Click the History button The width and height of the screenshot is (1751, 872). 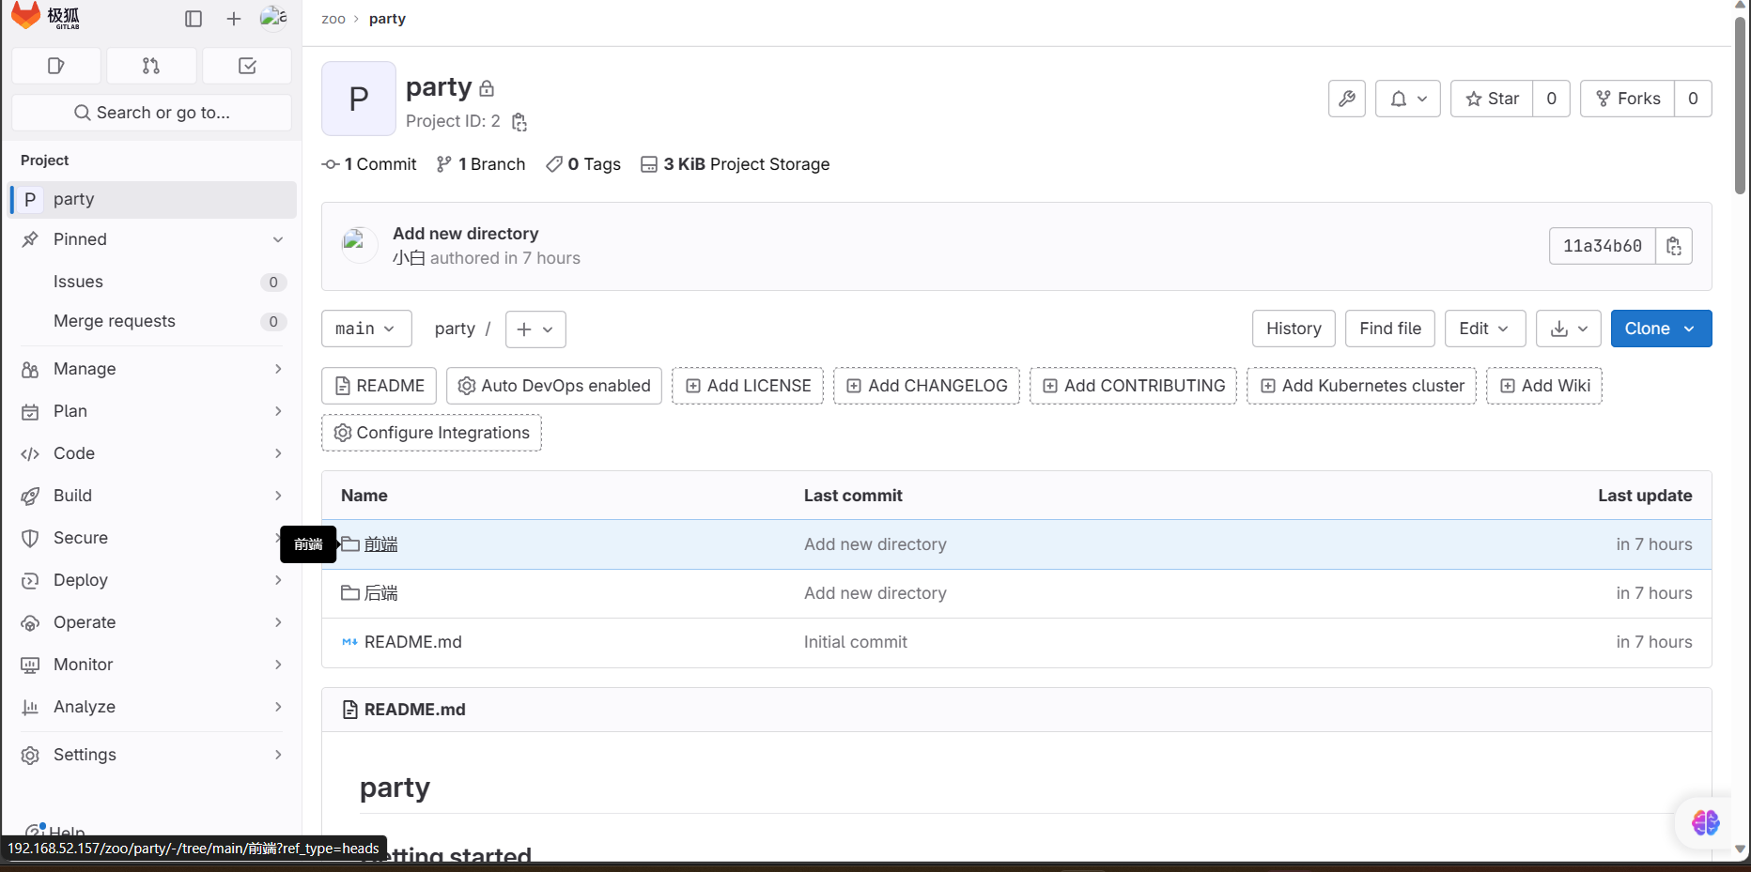point(1294,329)
